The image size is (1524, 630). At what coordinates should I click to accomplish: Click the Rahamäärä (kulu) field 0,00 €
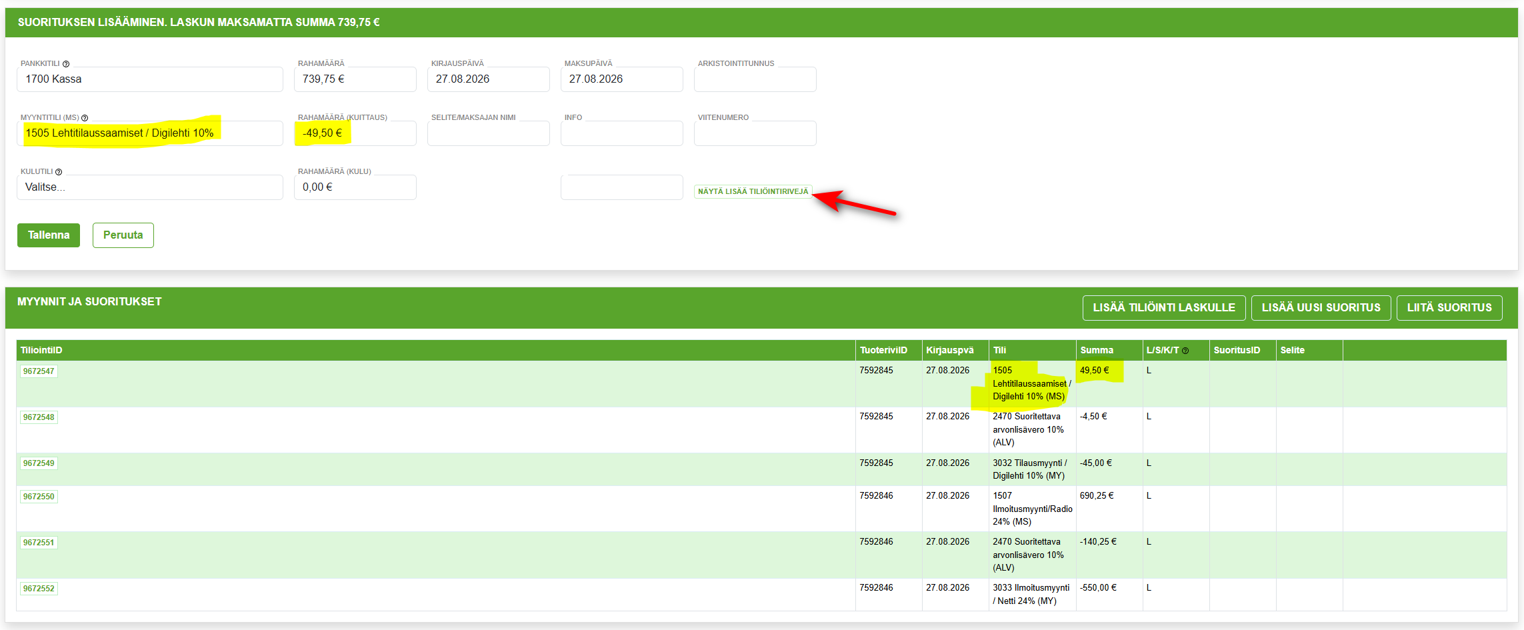pos(355,187)
